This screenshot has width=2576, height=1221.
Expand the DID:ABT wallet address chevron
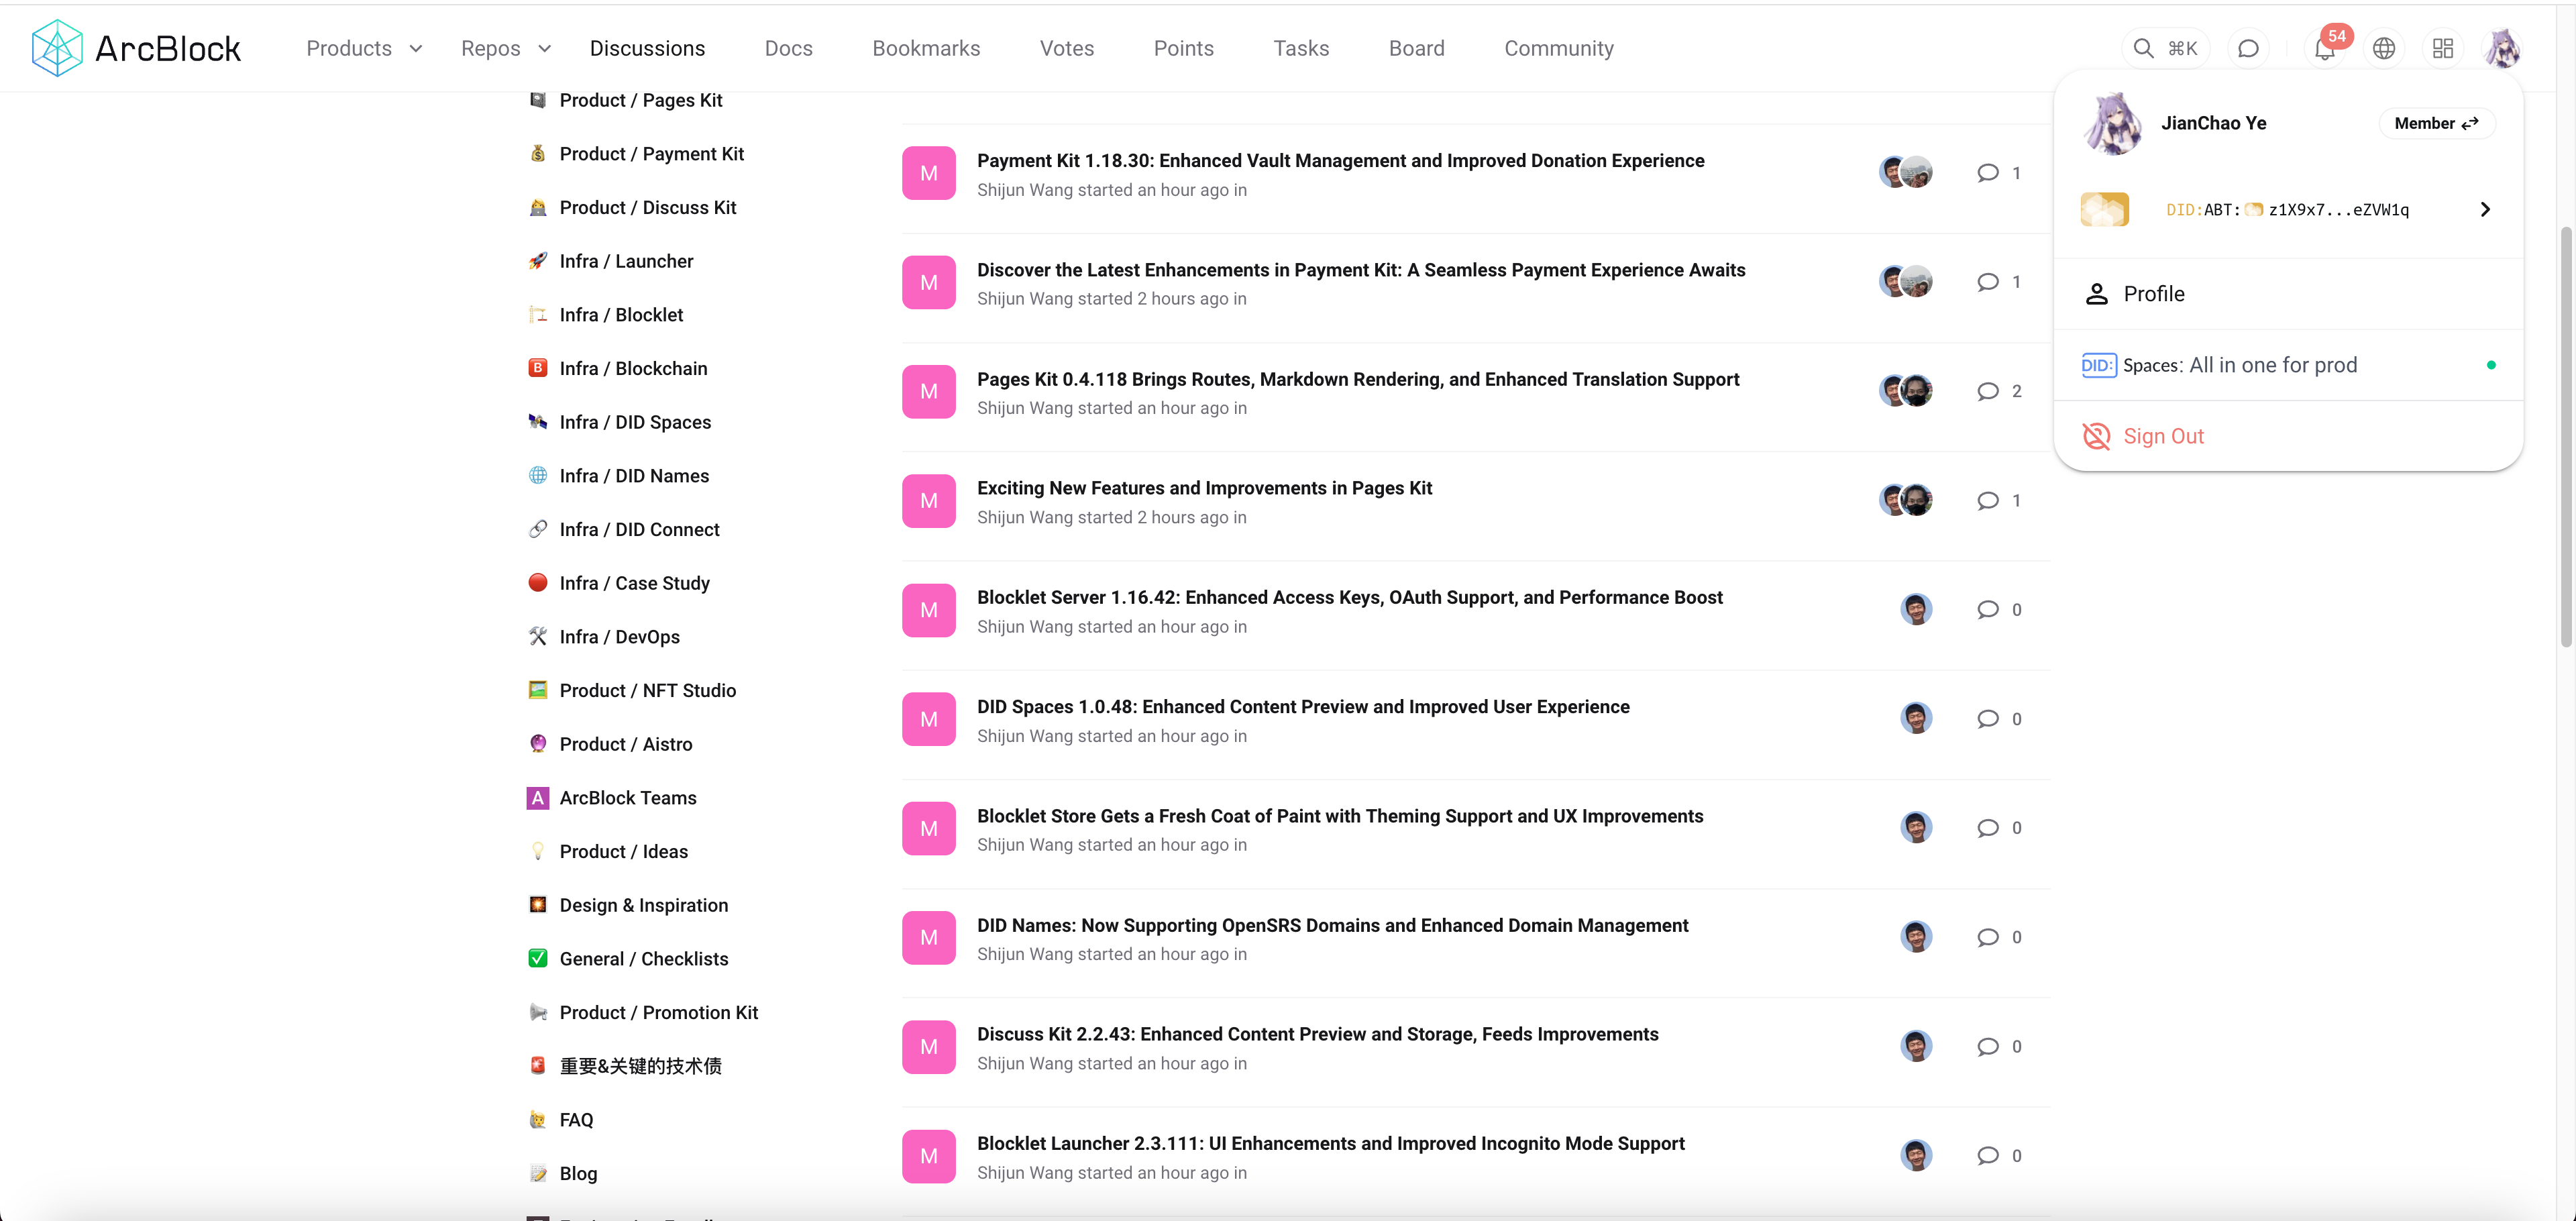click(2485, 210)
